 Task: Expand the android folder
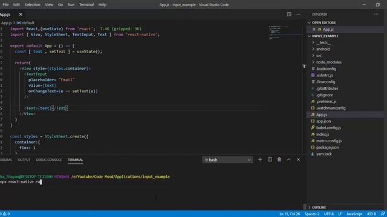point(323,49)
